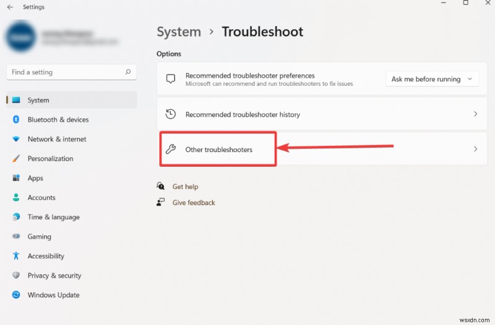
Task: Open Recommended troubleshooter history
Action: click(x=322, y=114)
